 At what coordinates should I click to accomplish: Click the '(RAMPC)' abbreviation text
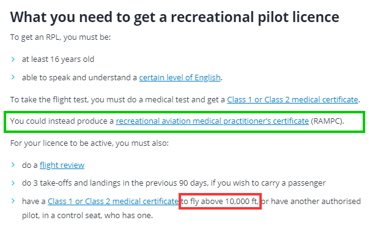pos(327,121)
